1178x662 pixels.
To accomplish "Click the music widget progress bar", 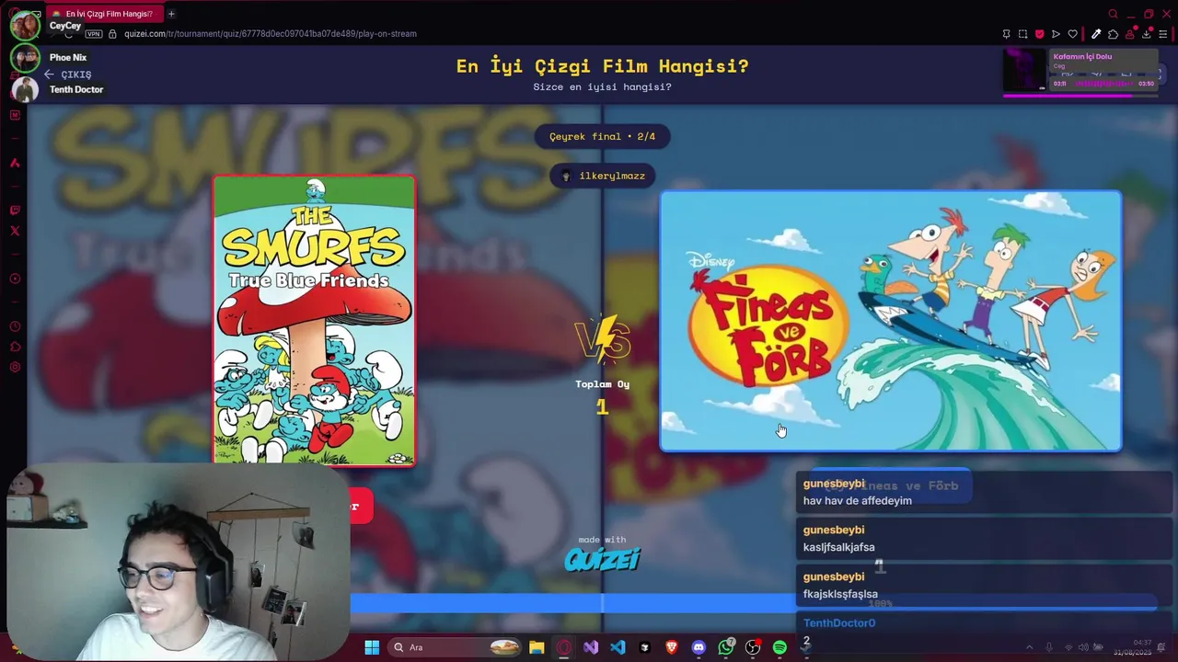I will pos(1080,95).
